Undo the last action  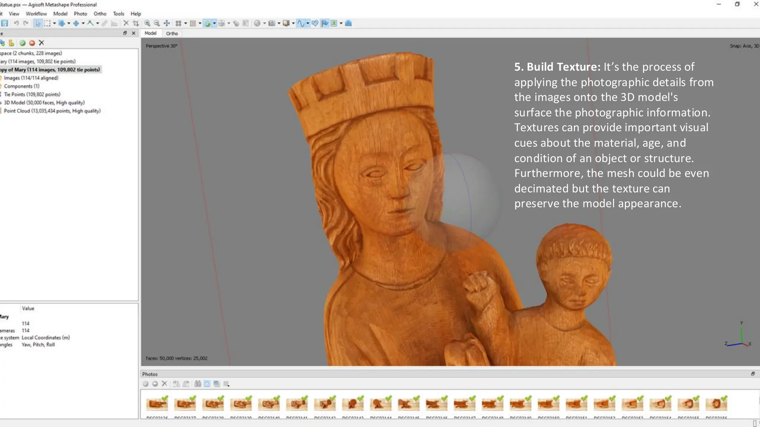(16, 23)
